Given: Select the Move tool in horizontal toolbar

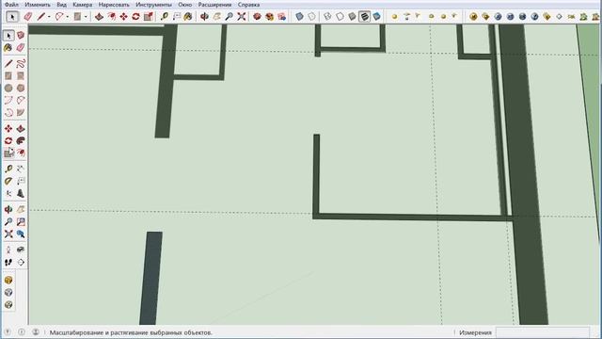Looking at the screenshot, I should coord(123,17).
